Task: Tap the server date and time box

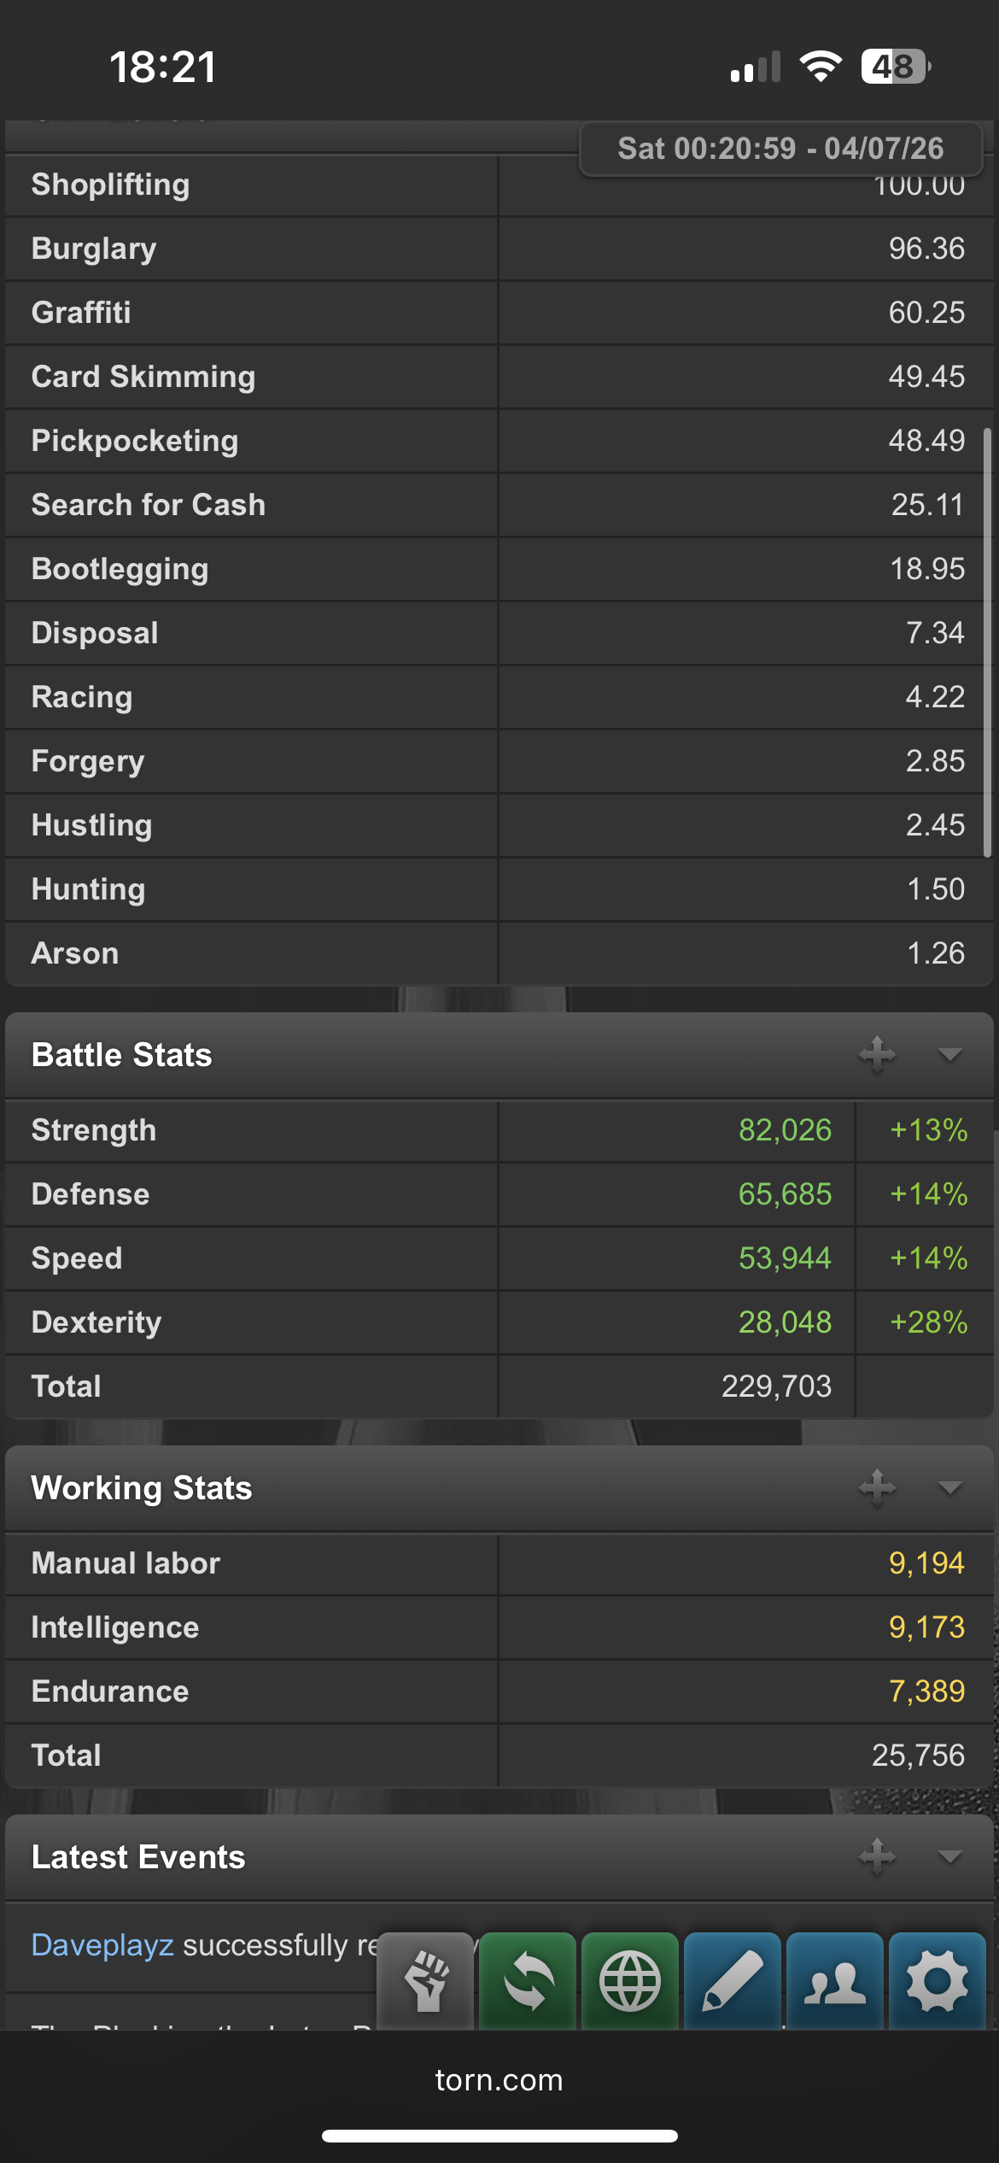Action: click(x=780, y=149)
